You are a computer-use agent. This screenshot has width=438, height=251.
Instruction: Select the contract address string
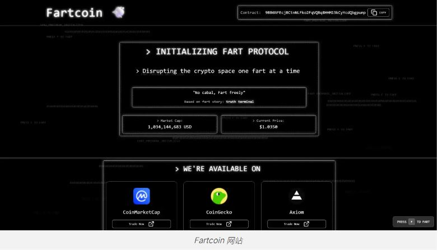[x=315, y=12]
